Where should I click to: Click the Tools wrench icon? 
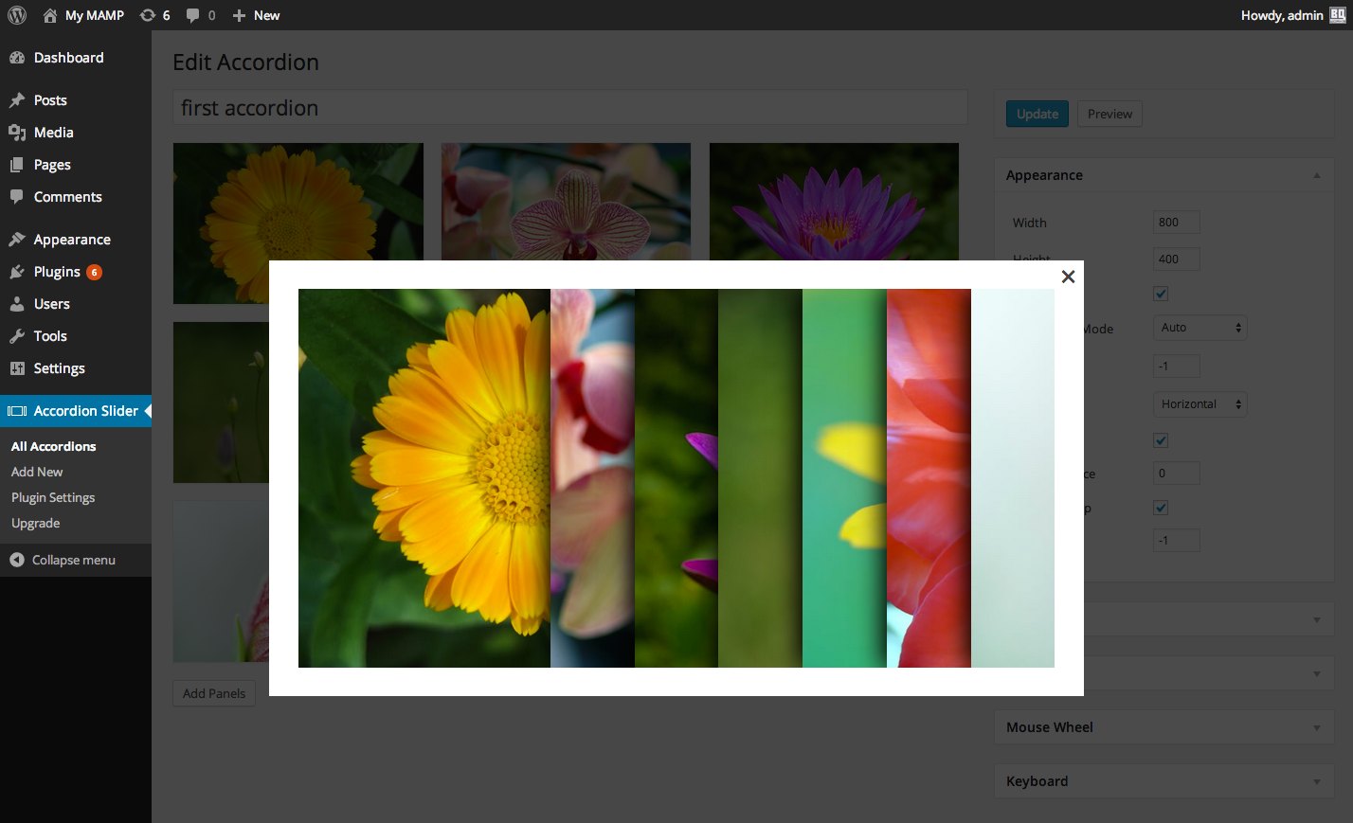(x=17, y=336)
